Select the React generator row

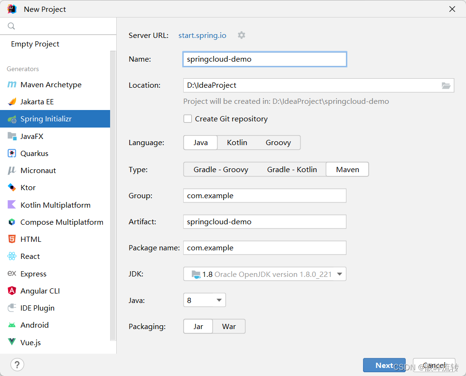click(x=55, y=257)
